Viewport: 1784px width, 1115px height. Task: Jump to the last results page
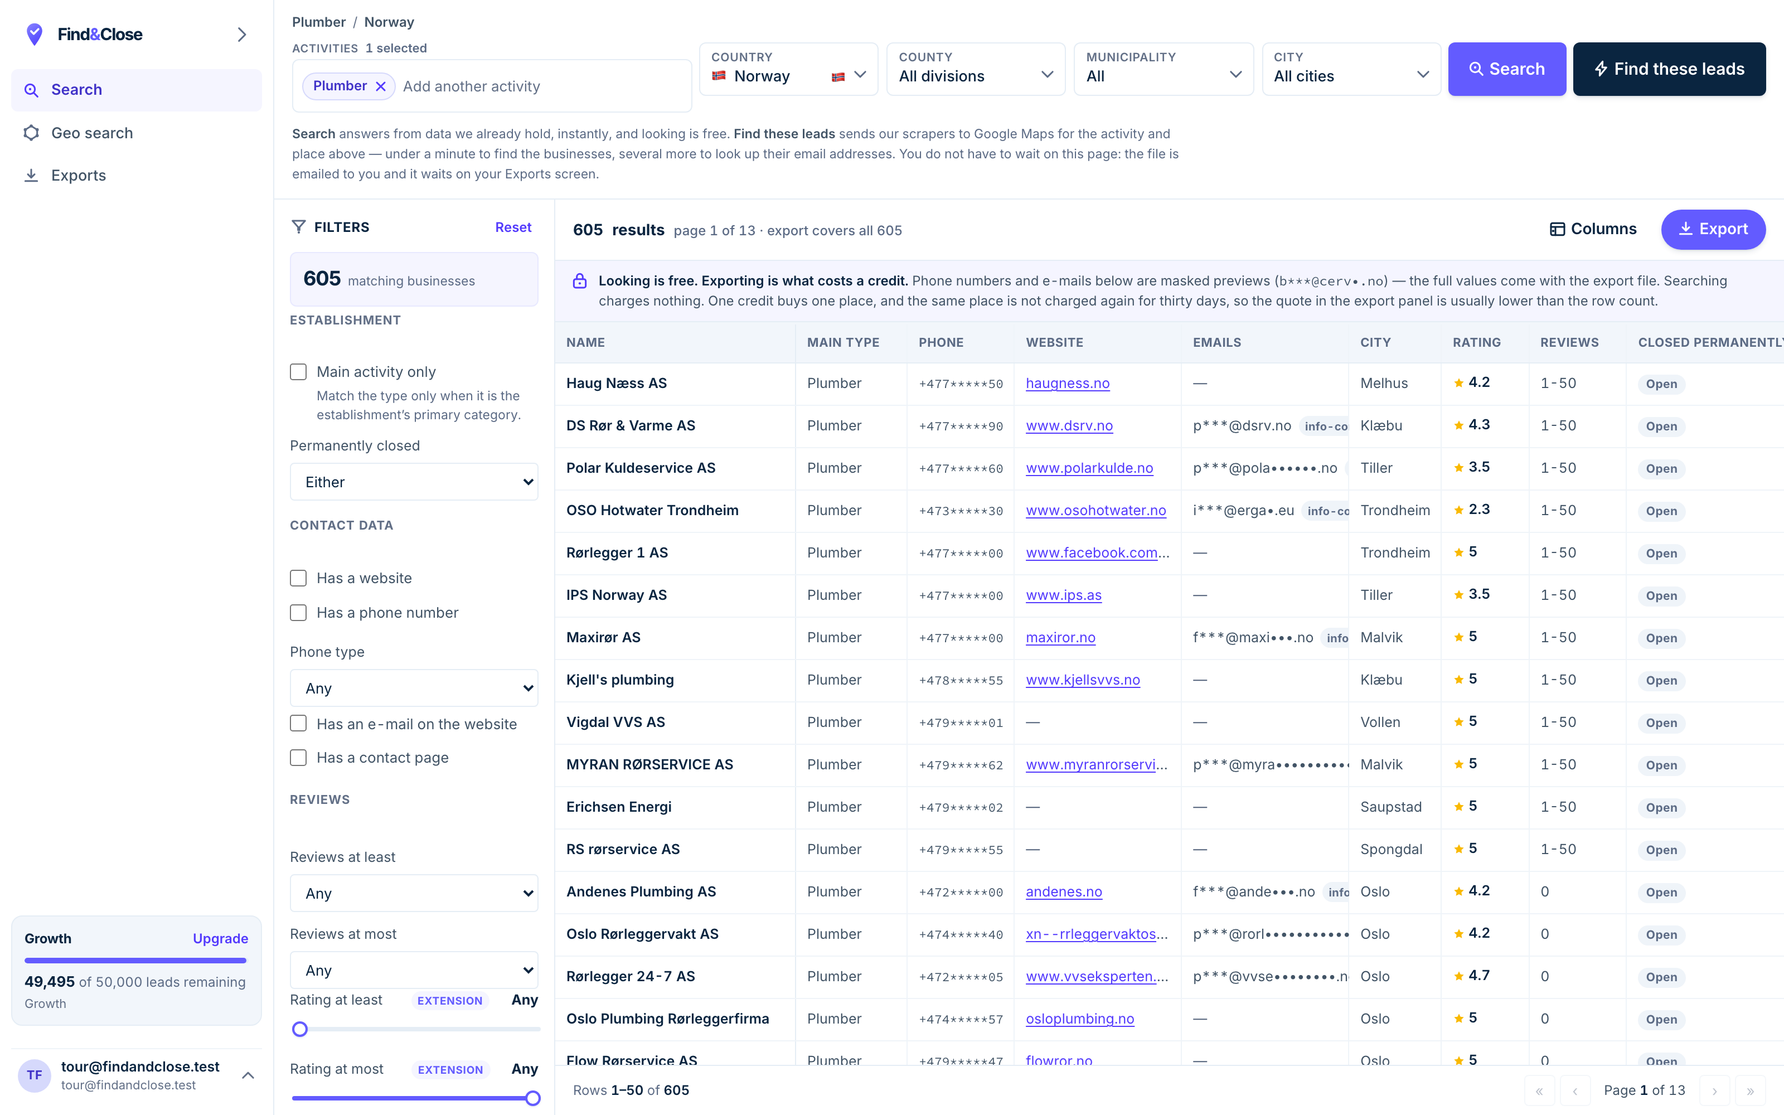[x=1750, y=1090]
